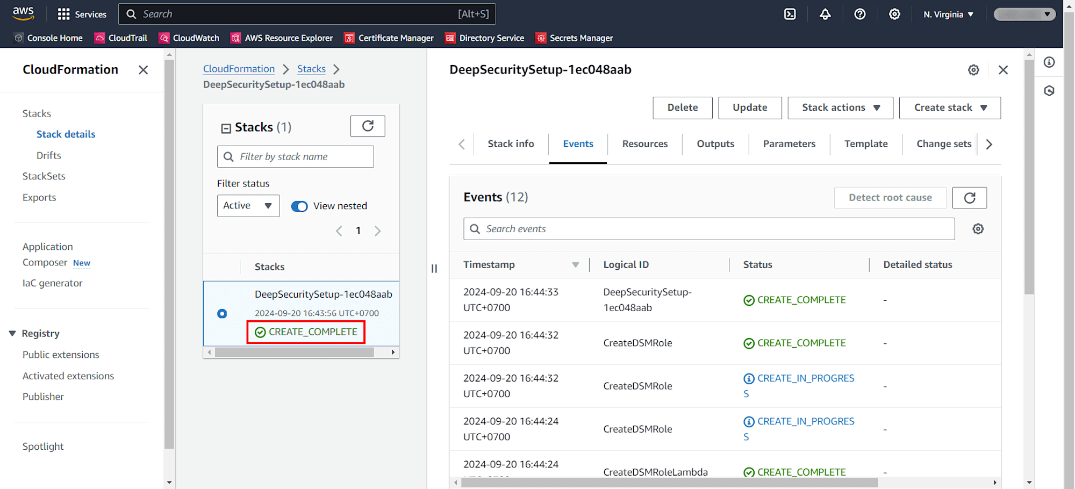Follow the Stacks breadcrumb link
The height and width of the screenshot is (489, 1075).
pyautogui.click(x=311, y=69)
